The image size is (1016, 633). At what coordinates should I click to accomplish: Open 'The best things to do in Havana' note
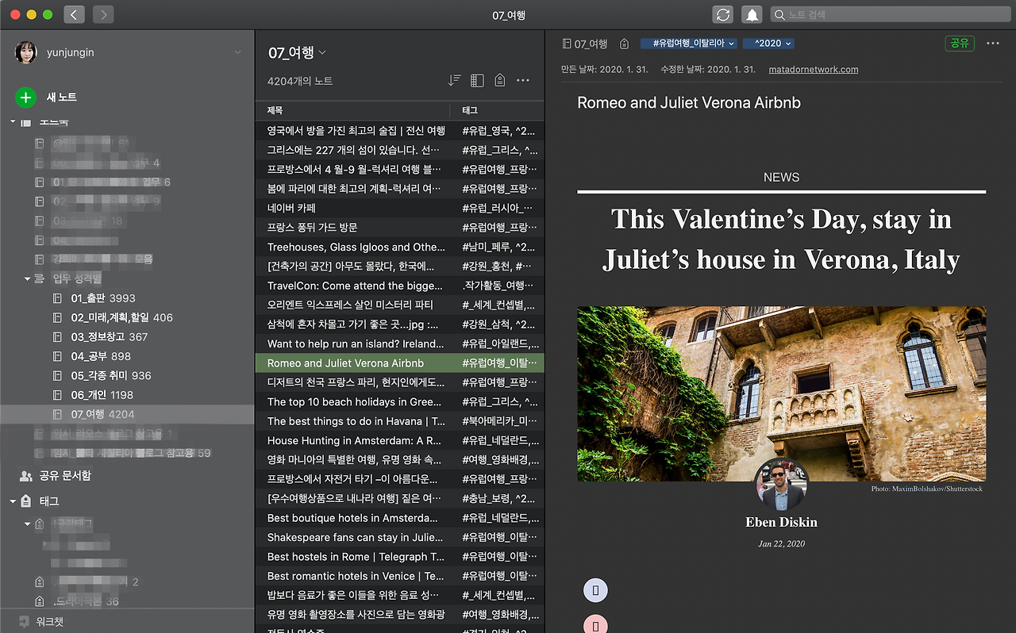click(400, 421)
